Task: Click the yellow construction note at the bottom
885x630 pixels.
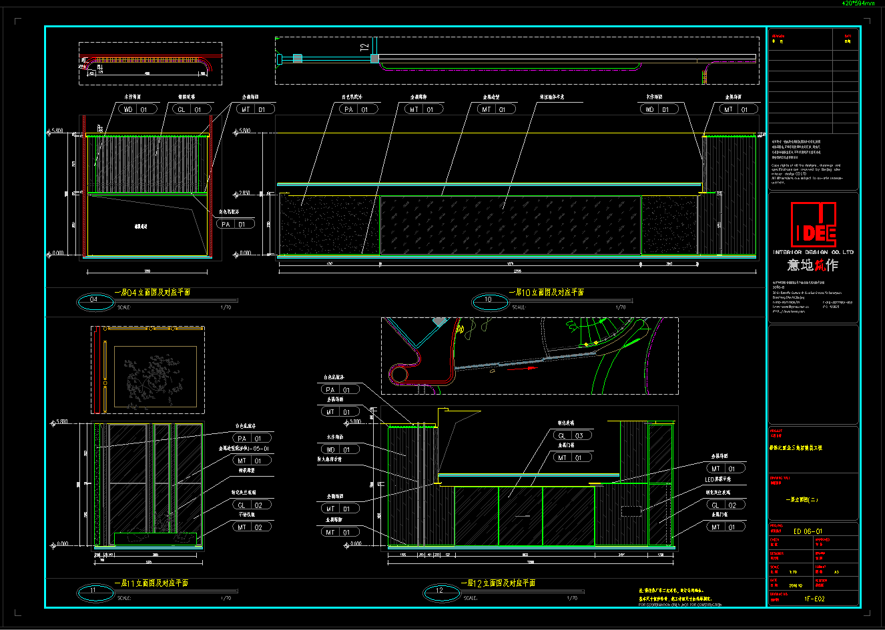Action: click(x=676, y=595)
